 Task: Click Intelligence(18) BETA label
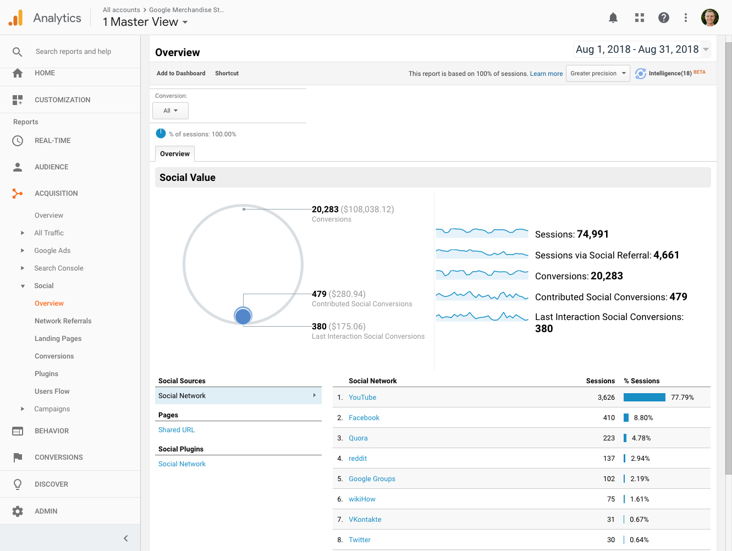[677, 73]
